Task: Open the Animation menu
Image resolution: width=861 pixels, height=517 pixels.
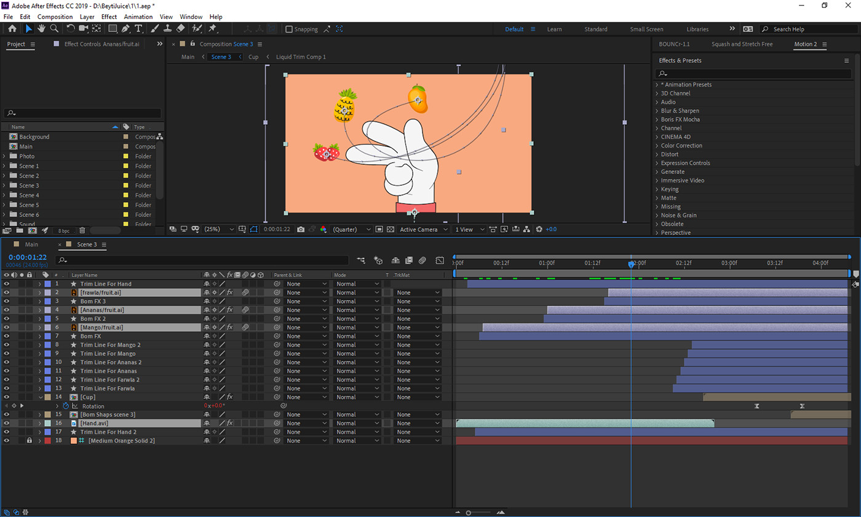Action: click(138, 17)
